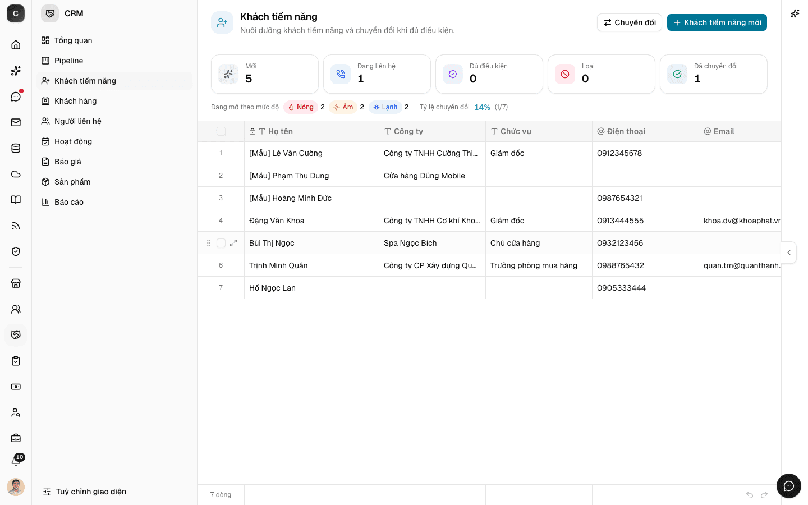Tick the select-all checkbox in the table header

221,131
